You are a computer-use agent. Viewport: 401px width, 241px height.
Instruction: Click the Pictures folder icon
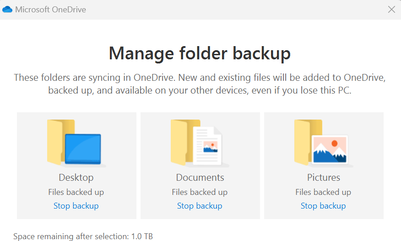click(x=323, y=143)
